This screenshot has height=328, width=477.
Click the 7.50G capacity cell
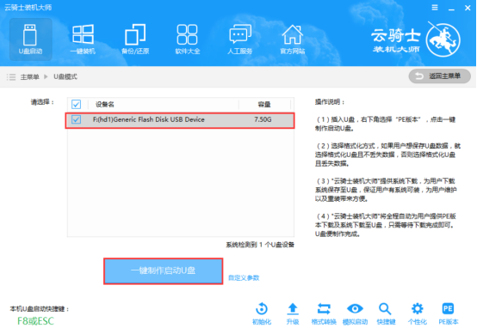pyautogui.click(x=263, y=119)
